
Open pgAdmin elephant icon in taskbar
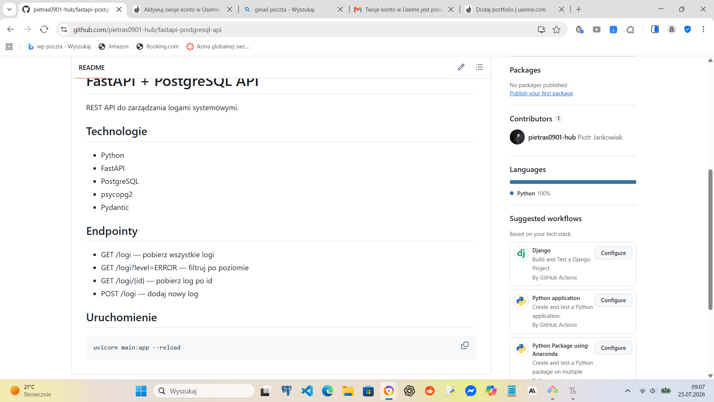286,391
